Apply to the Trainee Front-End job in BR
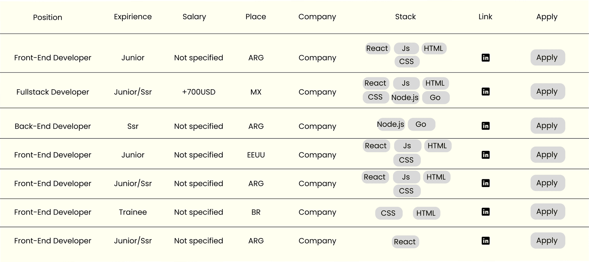Viewport: 589px width, 262px height. 548,211
